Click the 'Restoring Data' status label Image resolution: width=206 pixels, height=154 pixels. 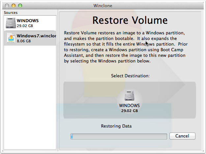click(x=116, y=126)
